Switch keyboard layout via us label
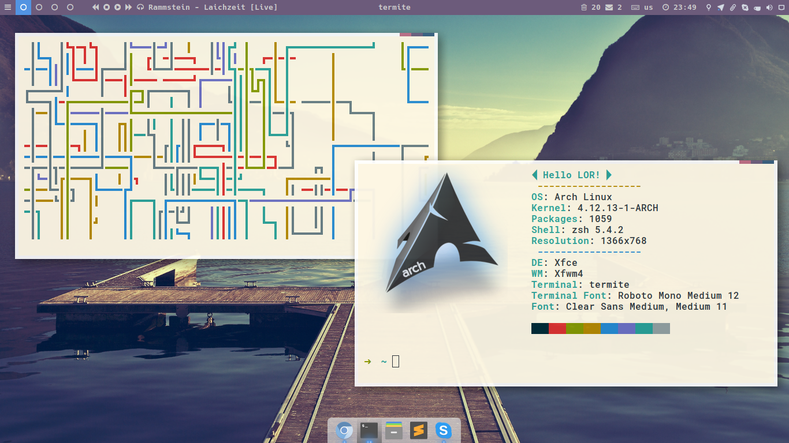 tap(649, 7)
